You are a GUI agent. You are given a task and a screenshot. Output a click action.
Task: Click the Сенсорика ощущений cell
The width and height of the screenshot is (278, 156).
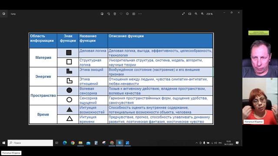93,100
